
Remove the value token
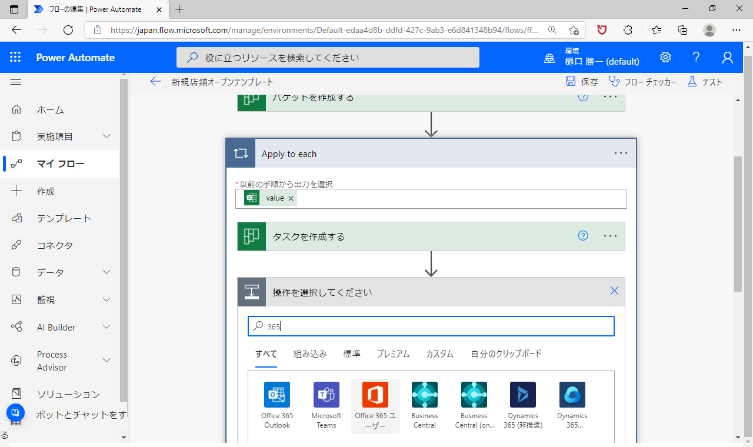point(291,199)
